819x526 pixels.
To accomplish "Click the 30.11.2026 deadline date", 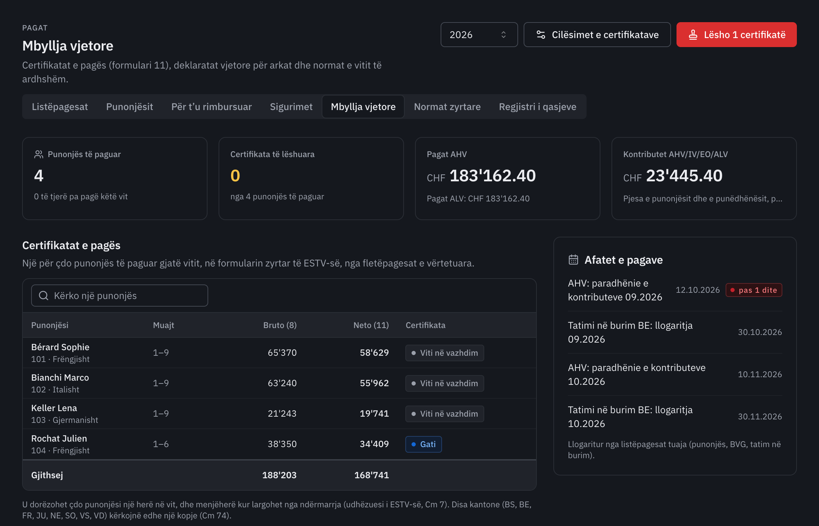I will [x=760, y=417].
